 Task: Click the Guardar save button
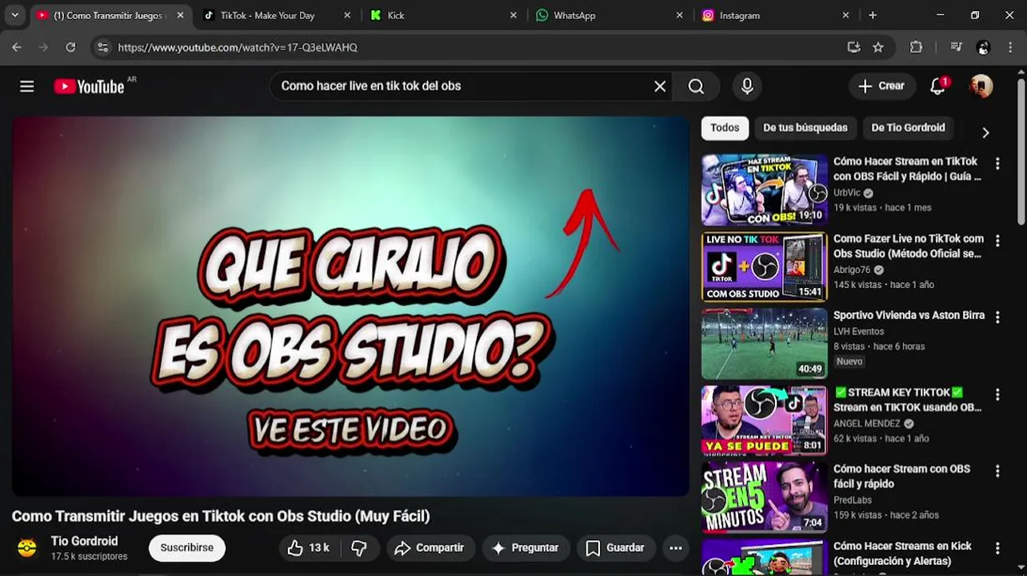[615, 548]
